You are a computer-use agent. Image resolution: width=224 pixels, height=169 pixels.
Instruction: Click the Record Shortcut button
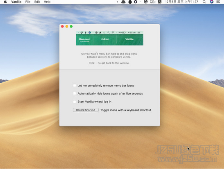85,110
